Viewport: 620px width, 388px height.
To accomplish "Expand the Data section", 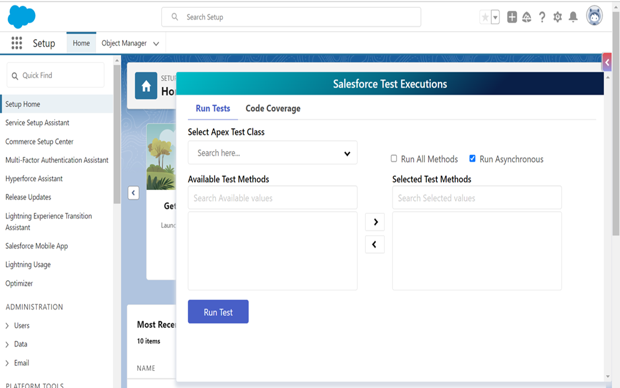I will (7, 344).
